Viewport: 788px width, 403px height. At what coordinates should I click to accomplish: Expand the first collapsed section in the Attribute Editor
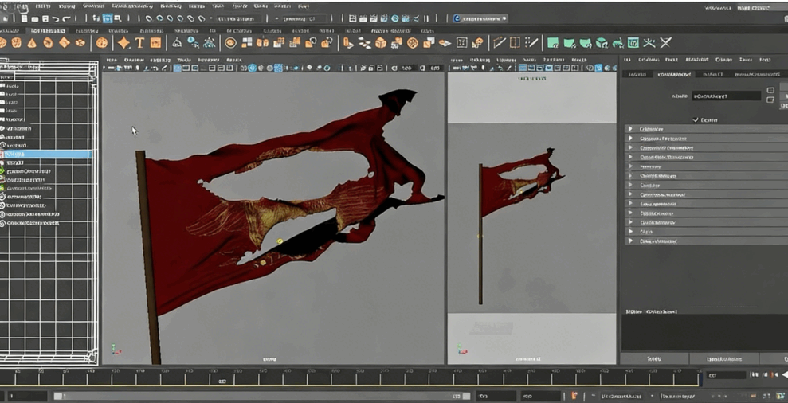pos(630,129)
